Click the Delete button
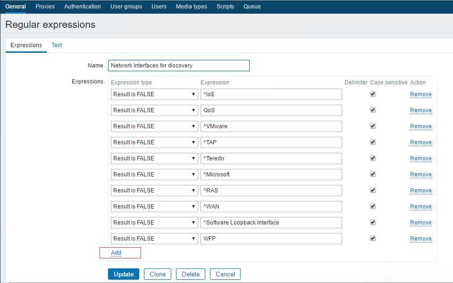 (190, 274)
